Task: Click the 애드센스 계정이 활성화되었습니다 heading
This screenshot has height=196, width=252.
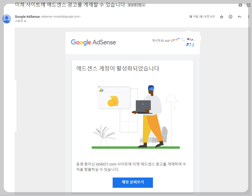Action: pos(118,68)
